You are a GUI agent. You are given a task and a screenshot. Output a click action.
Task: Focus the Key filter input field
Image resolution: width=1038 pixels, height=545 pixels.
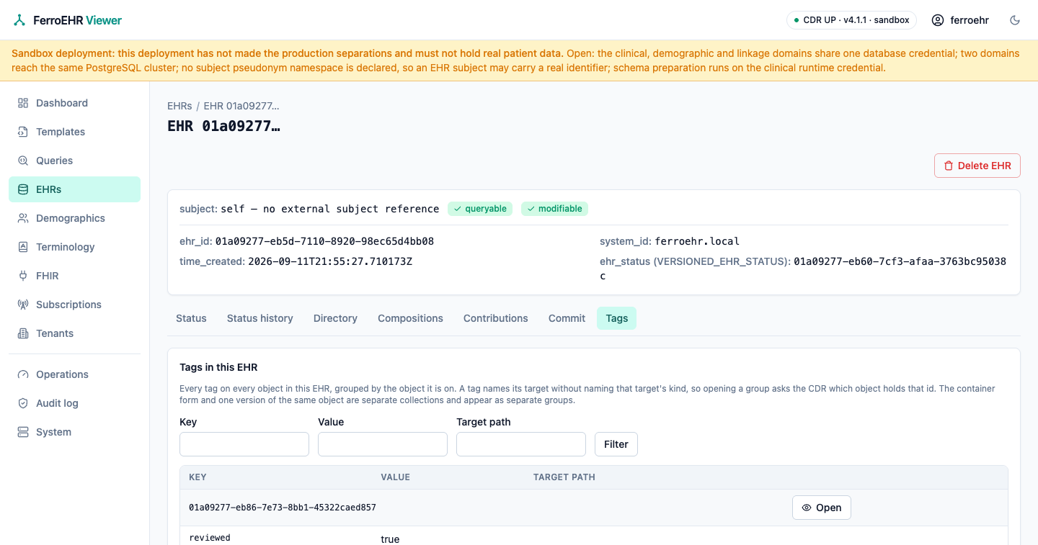click(244, 444)
